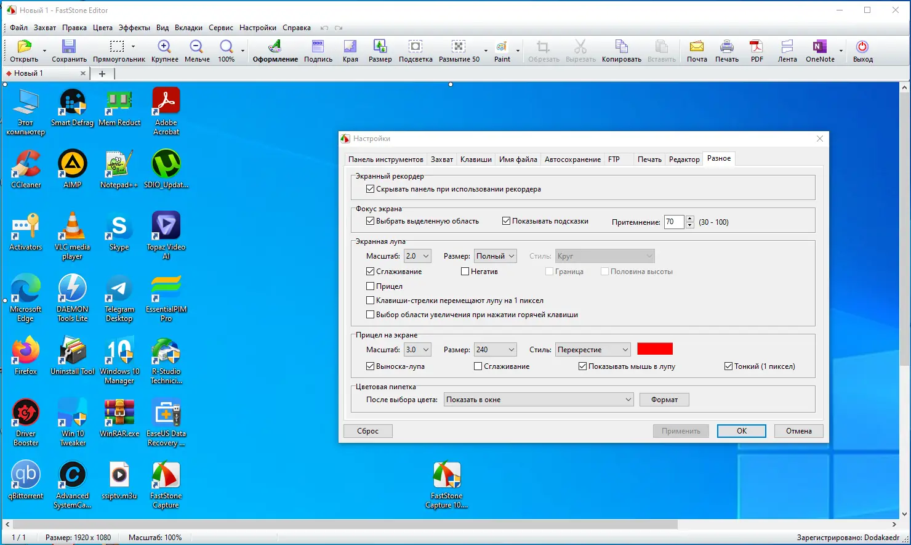This screenshot has height=545, width=911.
Task: Check the Прицел checkbox
Action: click(370, 286)
